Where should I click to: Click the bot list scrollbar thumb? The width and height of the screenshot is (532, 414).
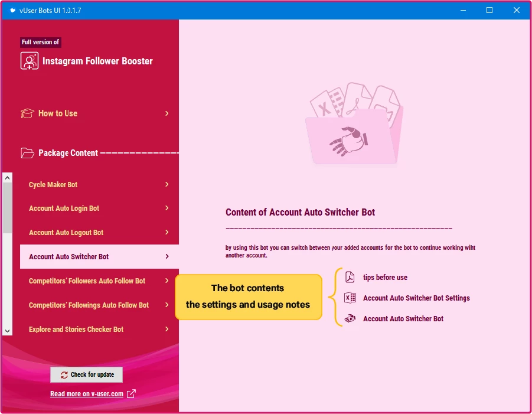(x=8, y=208)
